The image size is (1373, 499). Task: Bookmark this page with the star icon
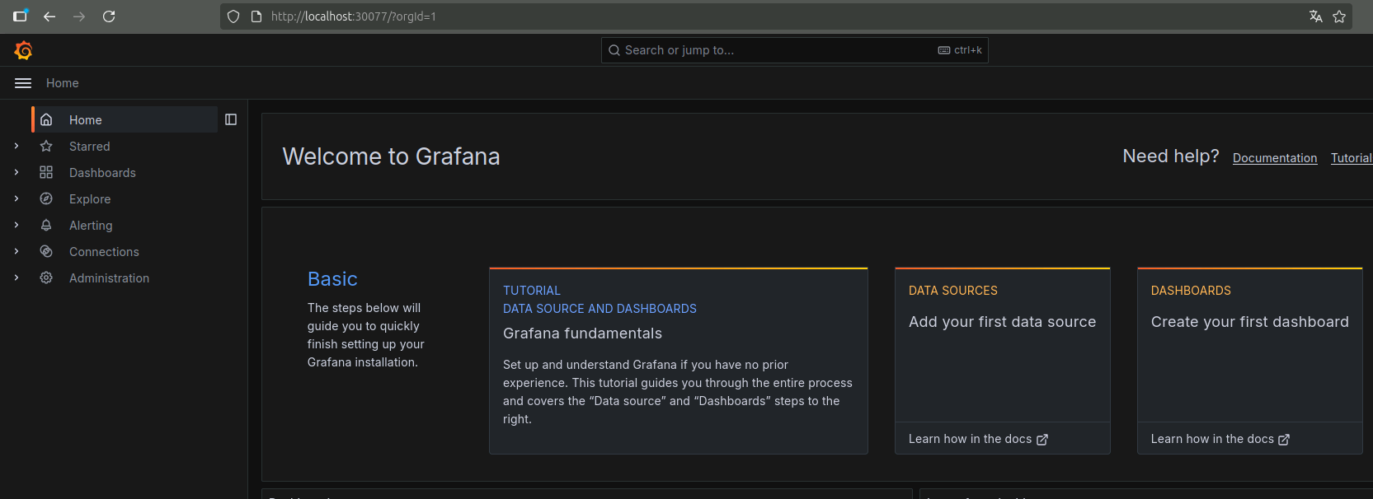coord(1339,16)
